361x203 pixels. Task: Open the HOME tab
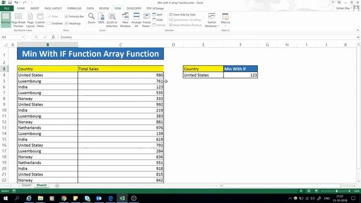pyautogui.click(x=21, y=8)
